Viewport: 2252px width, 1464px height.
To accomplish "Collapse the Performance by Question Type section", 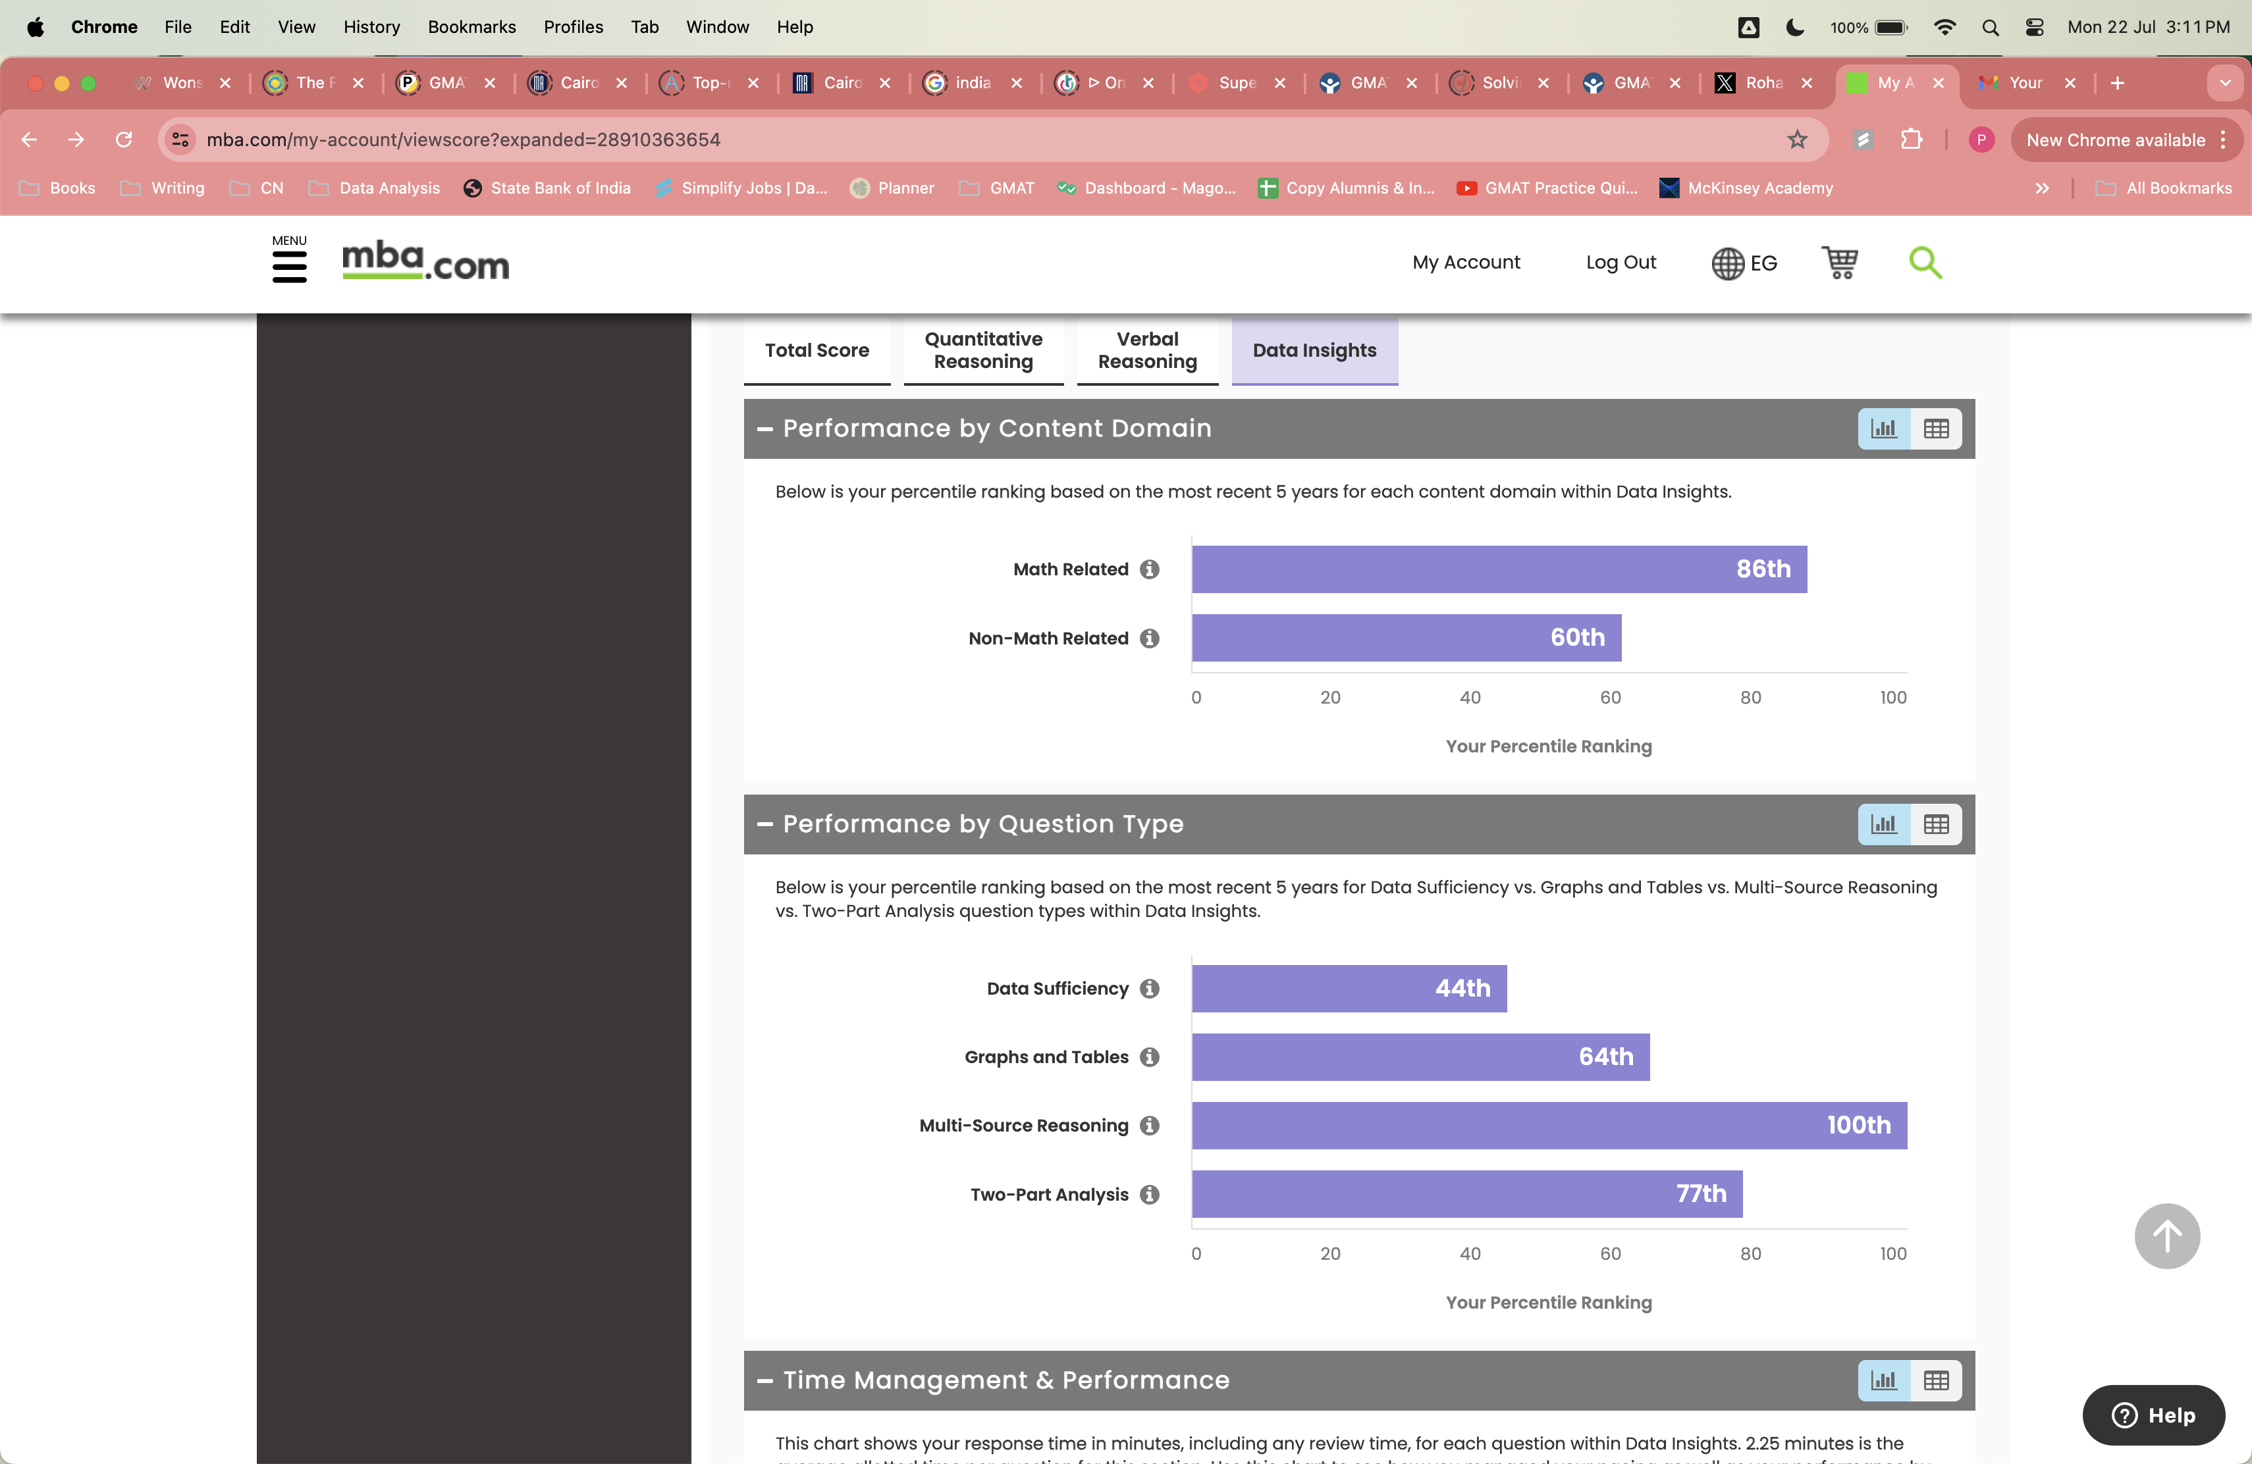I will pyautogui.click(x=766, y=823).
